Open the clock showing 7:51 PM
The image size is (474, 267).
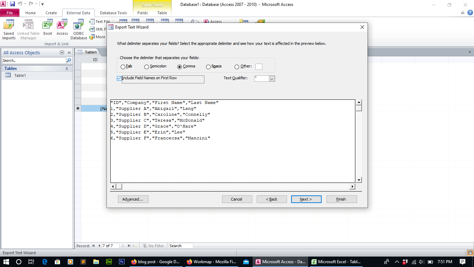click(x=445, y=261)
